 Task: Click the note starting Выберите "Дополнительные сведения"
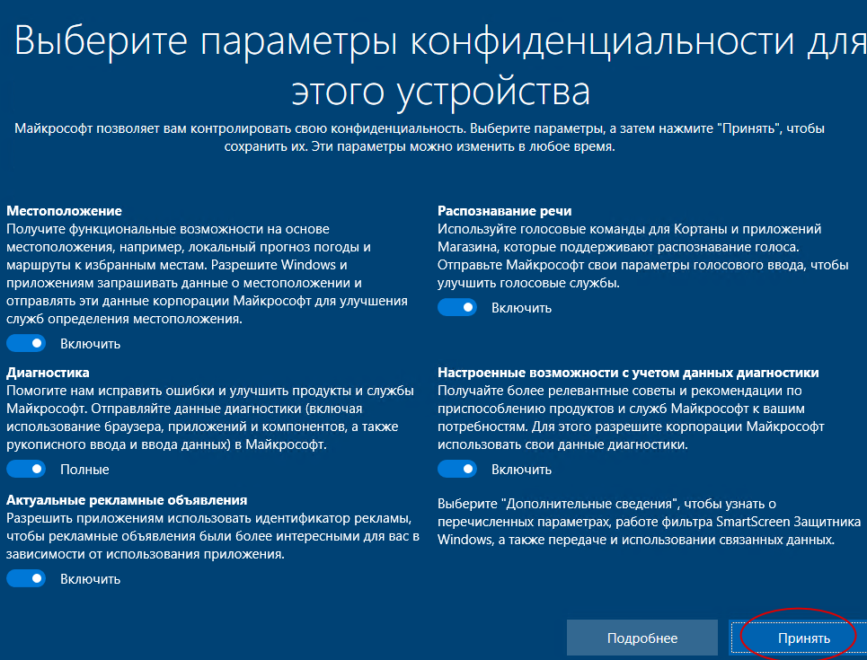pyautogui.click(x=650, y=521)
